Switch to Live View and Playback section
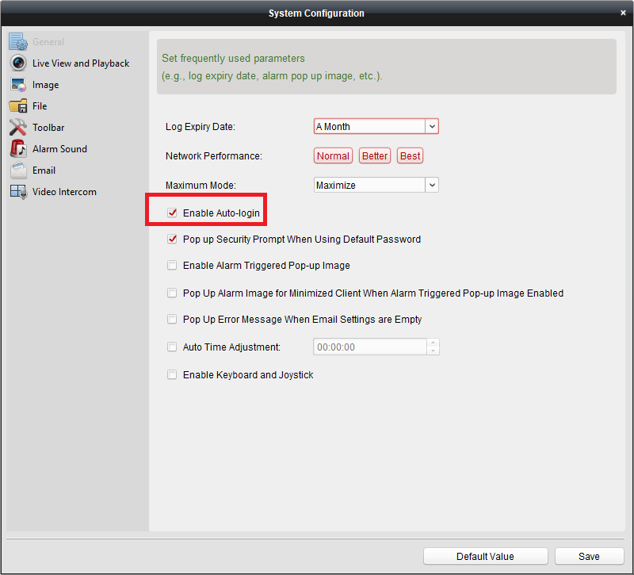This screenshot has width=634, height=575. (80, 63)
